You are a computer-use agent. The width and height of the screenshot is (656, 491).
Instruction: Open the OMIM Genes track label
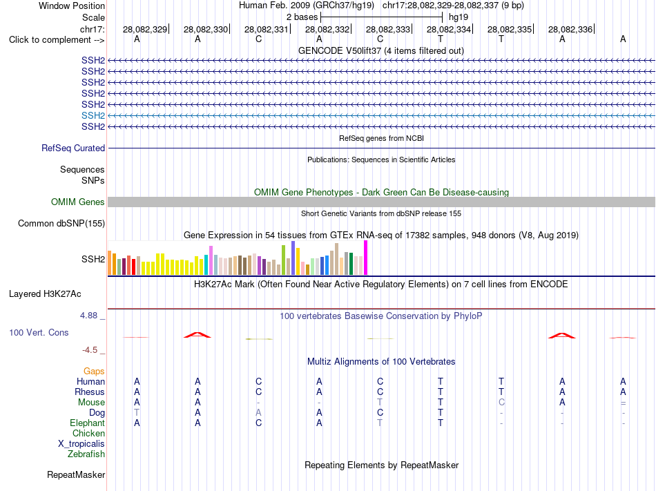coord(78,202)
